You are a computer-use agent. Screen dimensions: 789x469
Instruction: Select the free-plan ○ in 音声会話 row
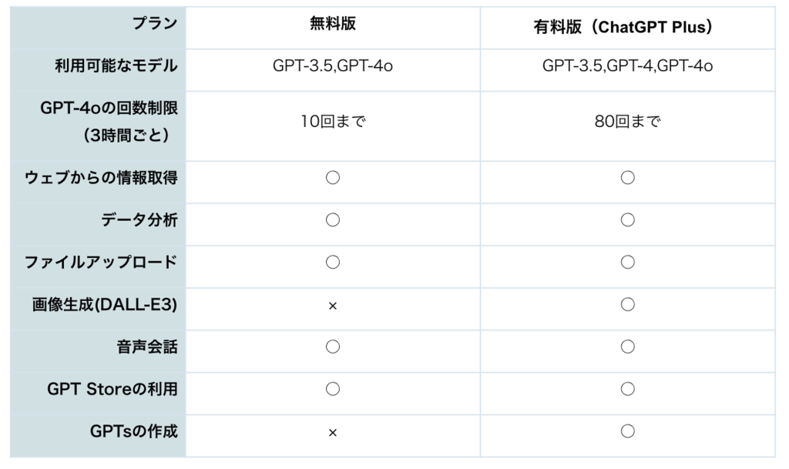pyautogui.click(x=333, y=347)
